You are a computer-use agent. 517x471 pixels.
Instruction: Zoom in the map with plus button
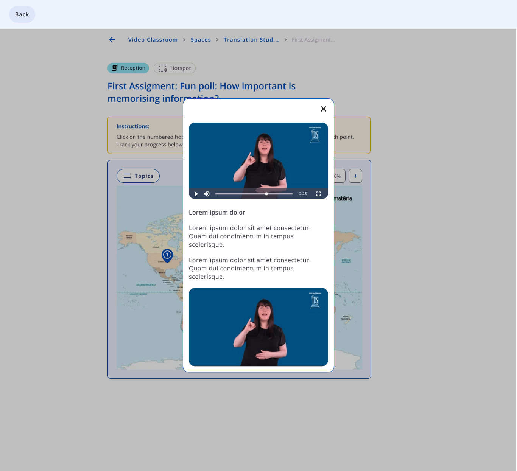tap(355, 176)
